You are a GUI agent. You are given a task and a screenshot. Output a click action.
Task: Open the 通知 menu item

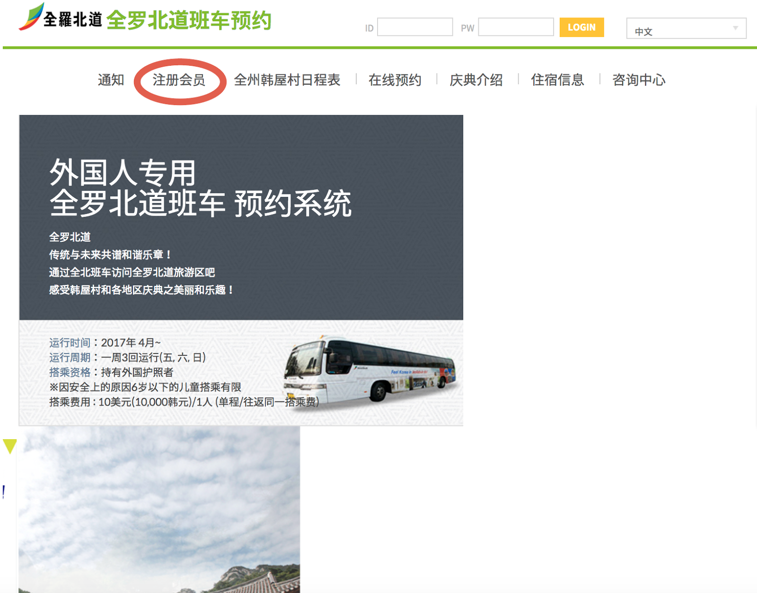click(111, 80)
